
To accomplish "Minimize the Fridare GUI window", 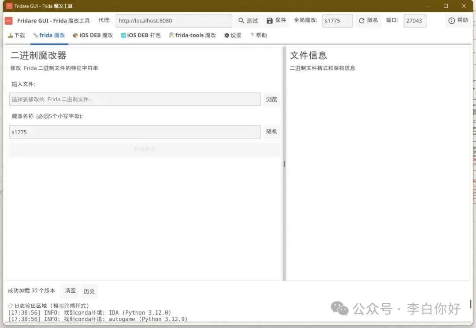I will point(428,6).
